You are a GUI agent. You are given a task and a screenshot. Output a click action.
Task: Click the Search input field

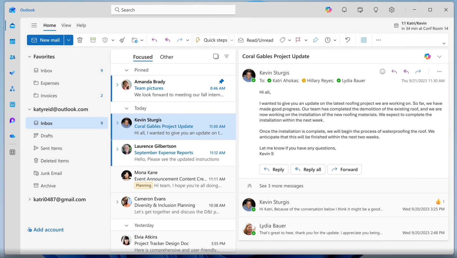(173, 10)
